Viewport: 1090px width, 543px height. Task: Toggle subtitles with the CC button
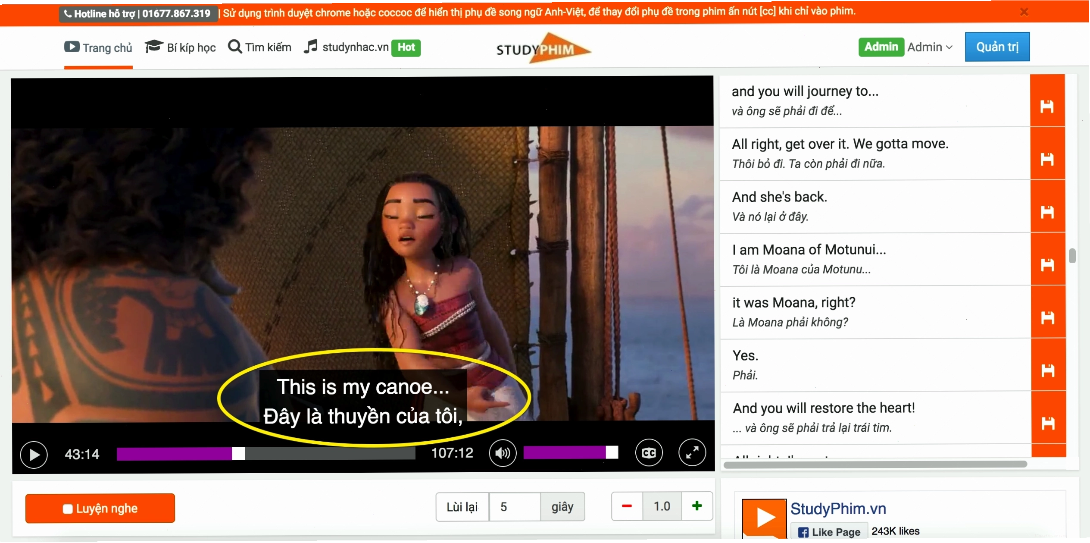click(x=649, y=453)
